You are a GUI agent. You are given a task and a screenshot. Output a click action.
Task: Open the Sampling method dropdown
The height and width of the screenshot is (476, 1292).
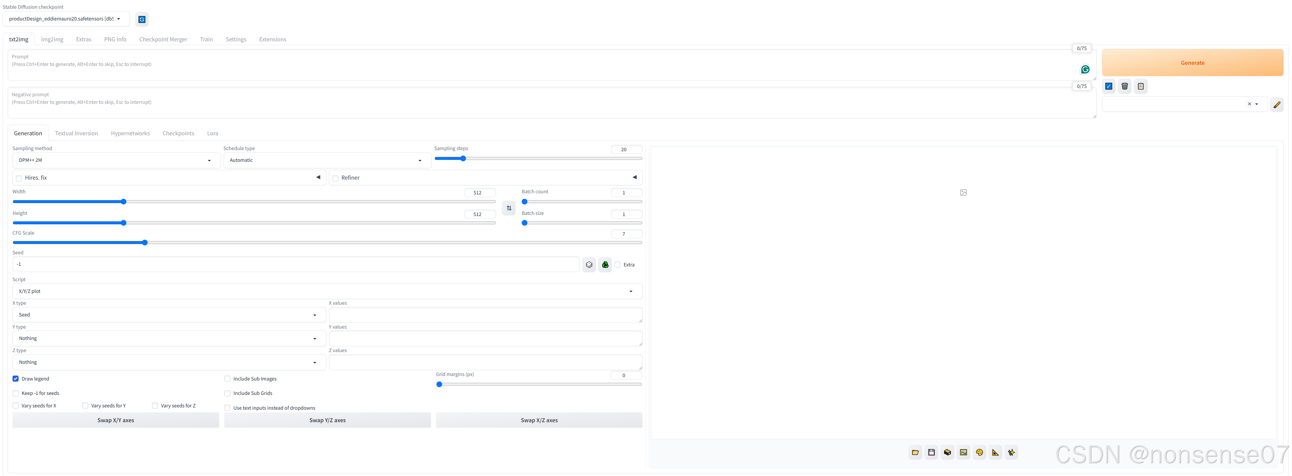tap(116, 161)
